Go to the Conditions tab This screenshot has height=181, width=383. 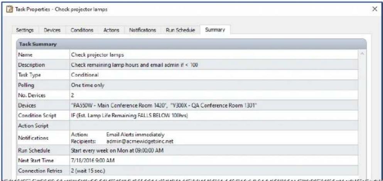tap(81, 30)
